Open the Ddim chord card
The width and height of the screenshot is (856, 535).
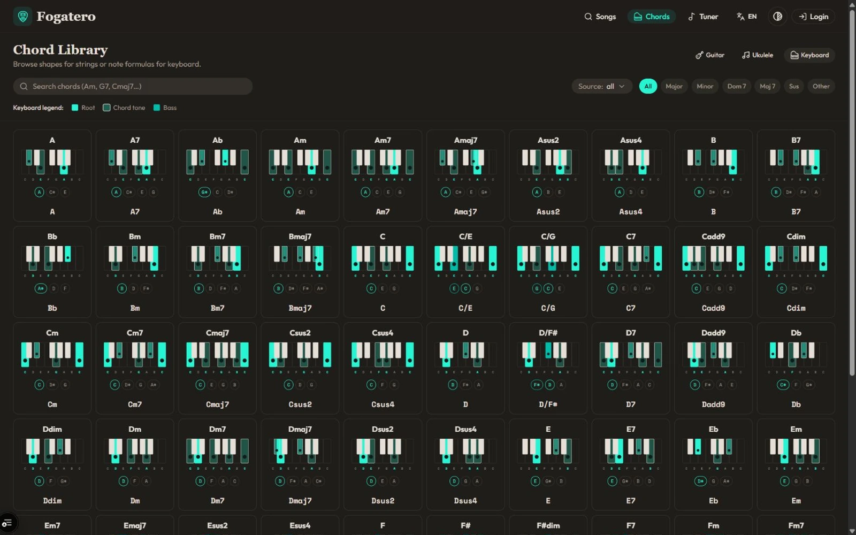[x=52, y=464]
